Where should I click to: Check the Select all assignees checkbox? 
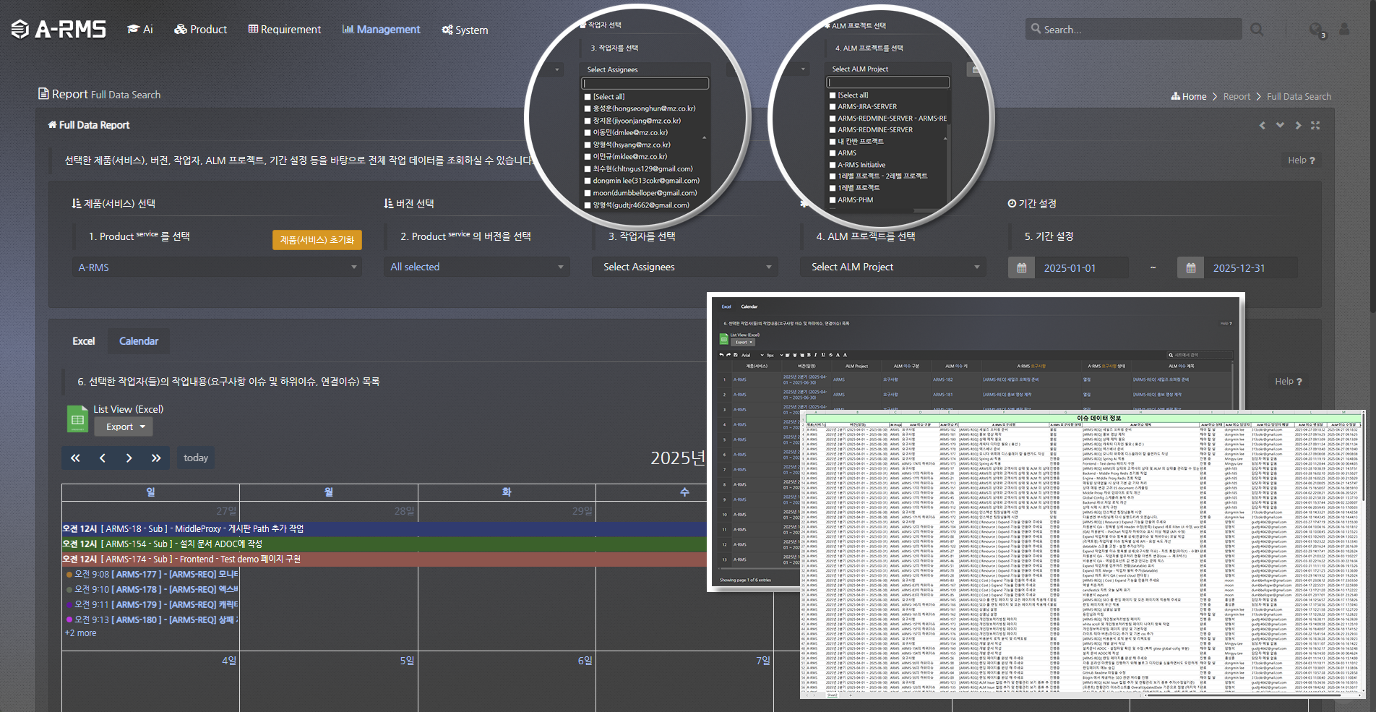pyautogui.click(x=588, y=97)
